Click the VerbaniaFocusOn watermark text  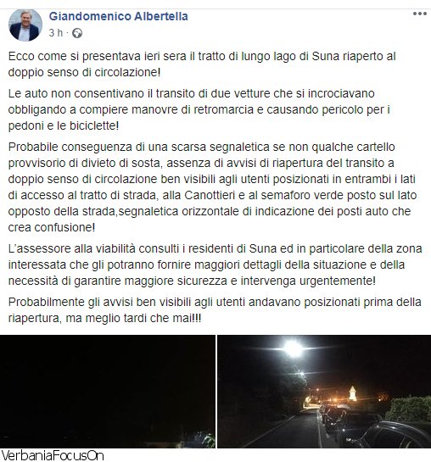(53, 455)
